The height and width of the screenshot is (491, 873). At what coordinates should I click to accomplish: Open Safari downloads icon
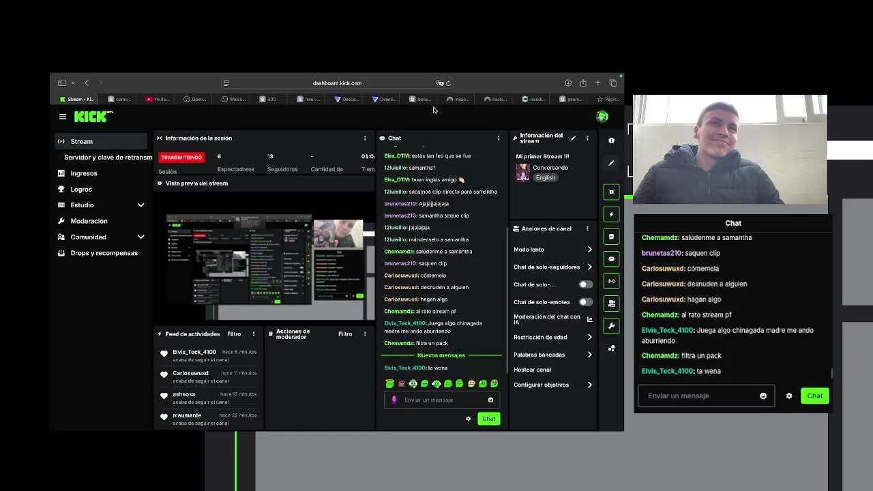point(568,83)
